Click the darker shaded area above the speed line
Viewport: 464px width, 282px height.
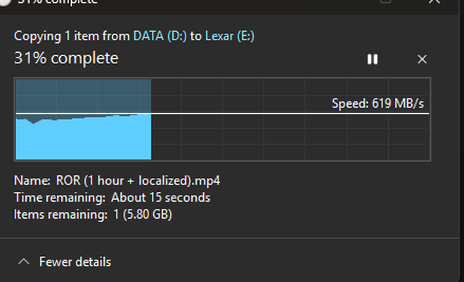coord(84,96)
